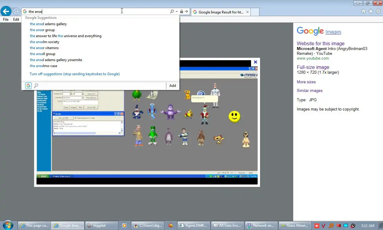Open the Home icon in IE toolbar
This screenshot has width=383, height=230.
click(363, 11)
